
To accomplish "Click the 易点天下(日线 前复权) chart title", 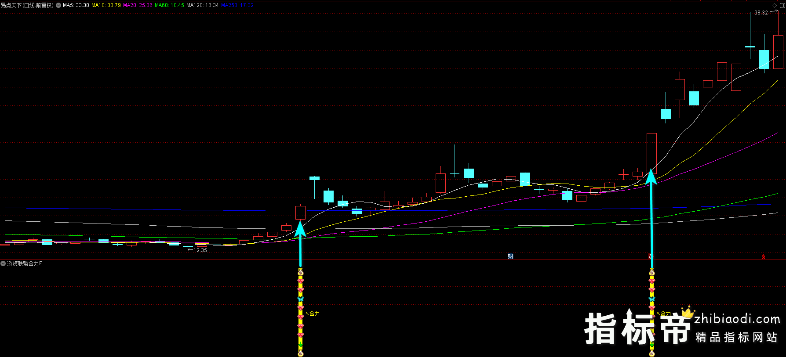I will (27, 5).
